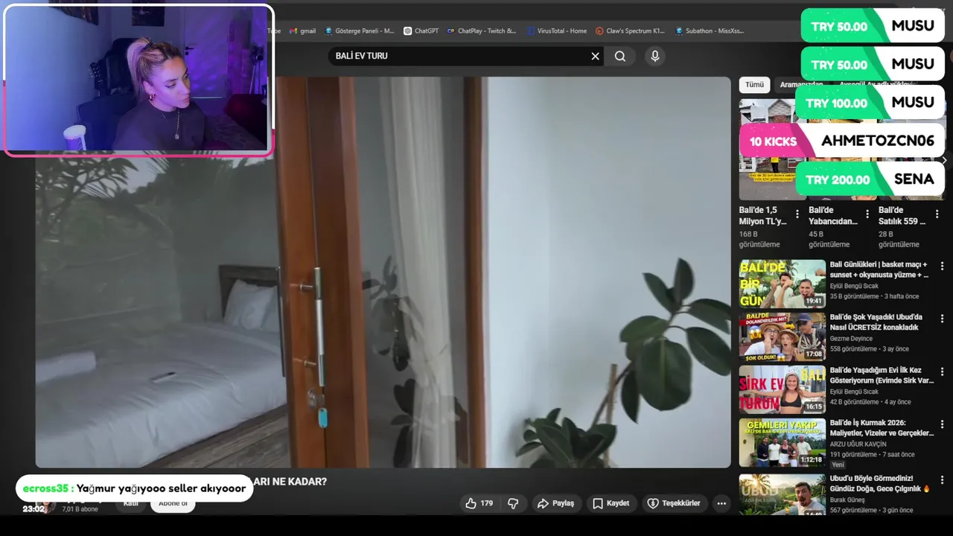Open the Claw's Spectrum bookmark
This screenshot has height=536, width=953.
coord(630,31)
